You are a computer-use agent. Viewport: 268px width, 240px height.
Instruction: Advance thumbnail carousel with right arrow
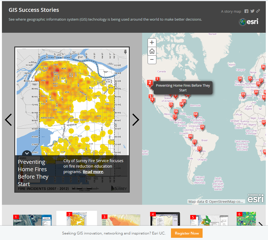[x=261, y=224]
